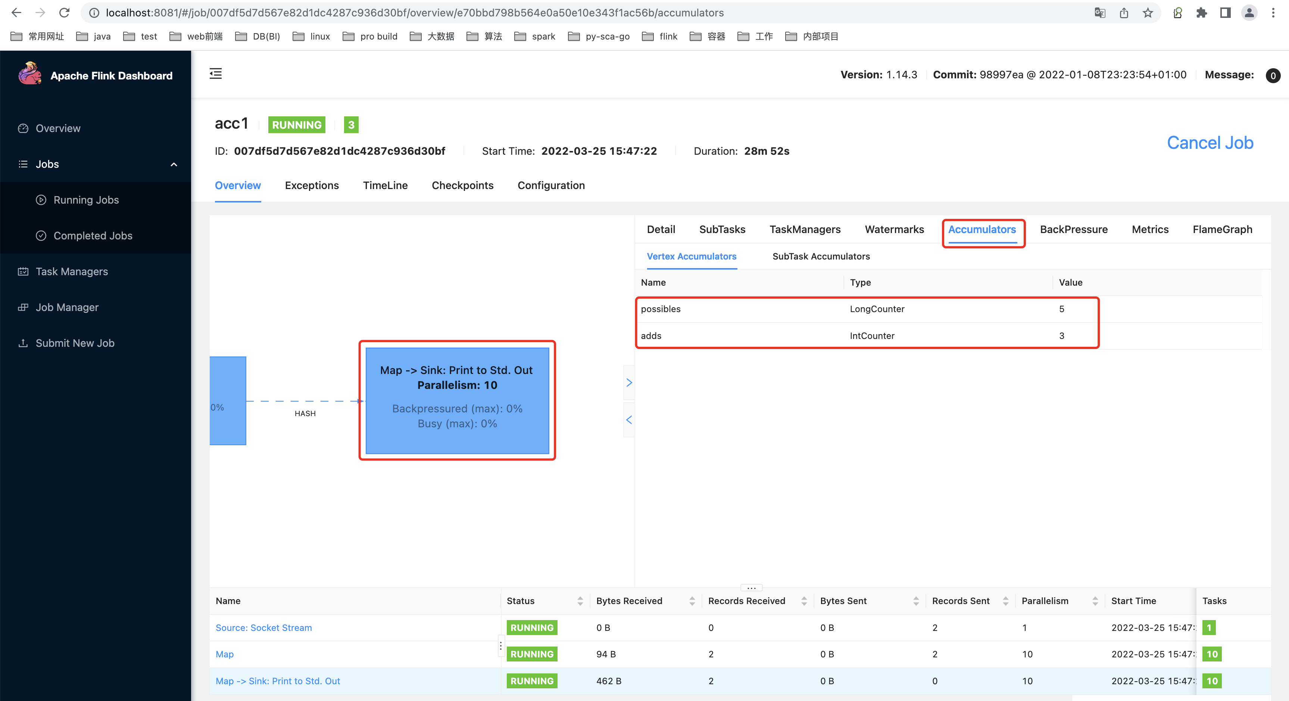Sort the table by Status column
Viewport: 1289px width, 701px height.
pos(580,601)
